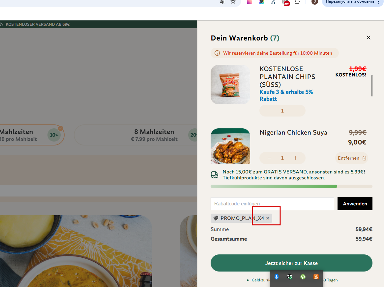The image size is (384, 287).
Task: Open the uTorrent tray icon
Action: [303, 277]
